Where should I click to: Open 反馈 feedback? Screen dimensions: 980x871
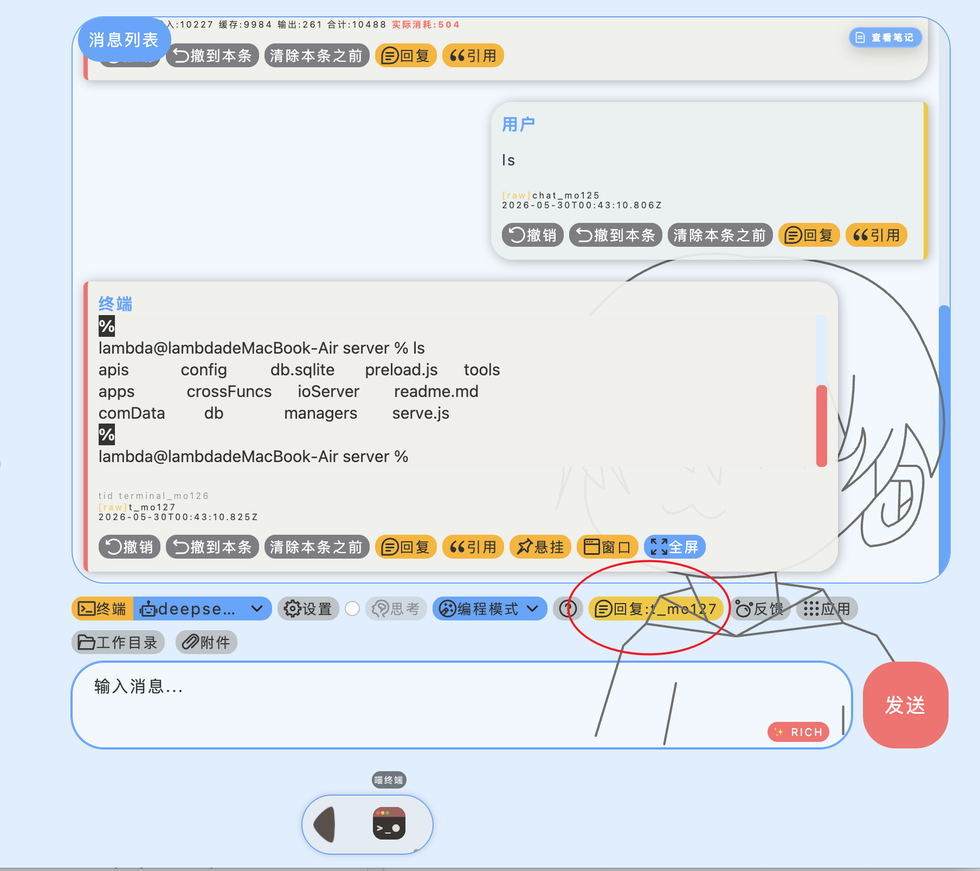(760, 609)
